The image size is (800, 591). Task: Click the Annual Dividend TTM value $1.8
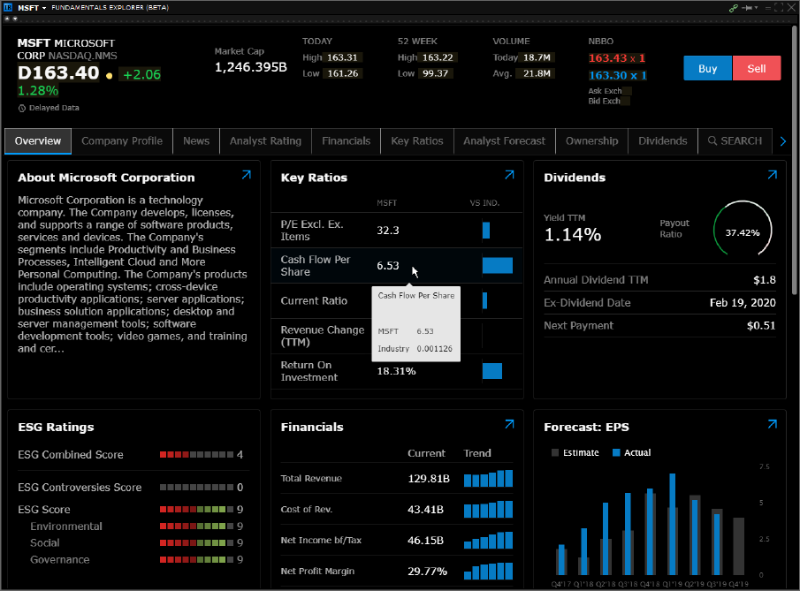tap(765, 280)
